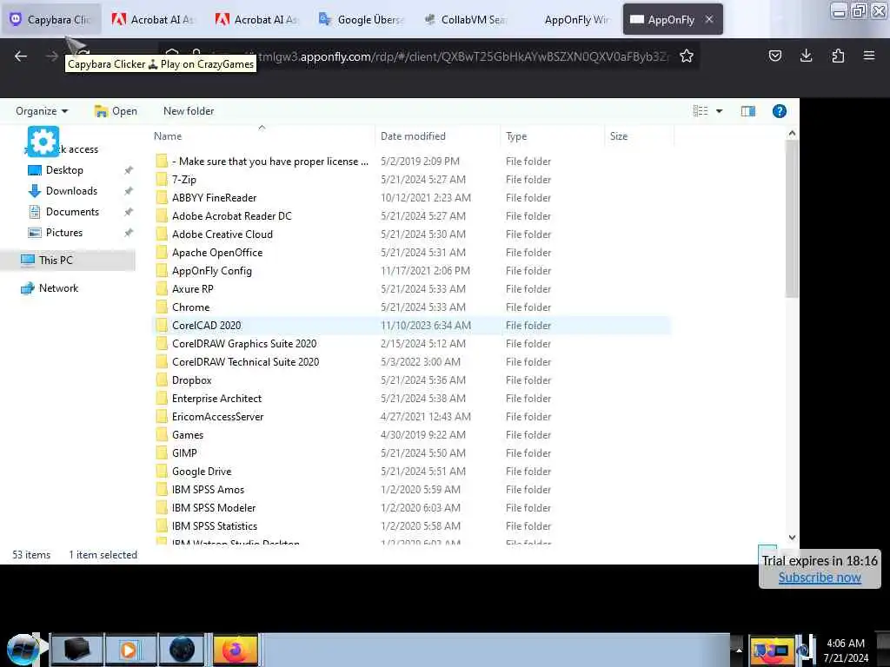Click the Subscribe now link

[x=819, y=578]
